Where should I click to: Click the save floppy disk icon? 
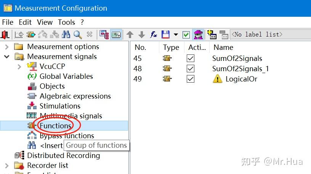(165, 35)
